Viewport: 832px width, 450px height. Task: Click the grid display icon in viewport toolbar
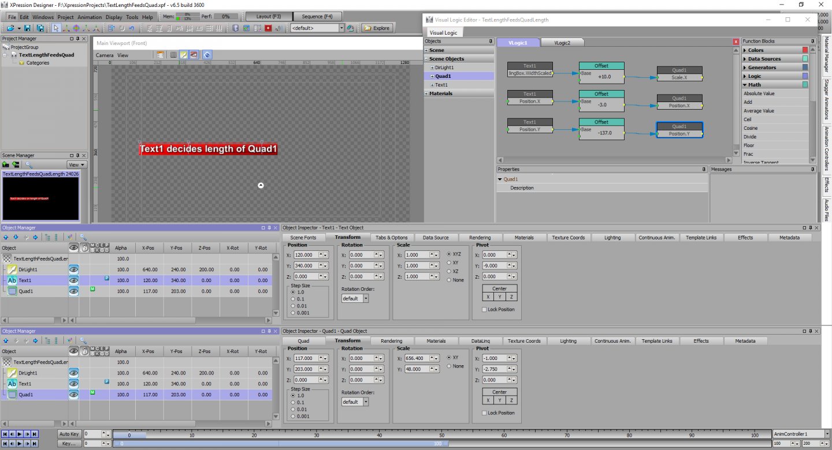(173, 55)
